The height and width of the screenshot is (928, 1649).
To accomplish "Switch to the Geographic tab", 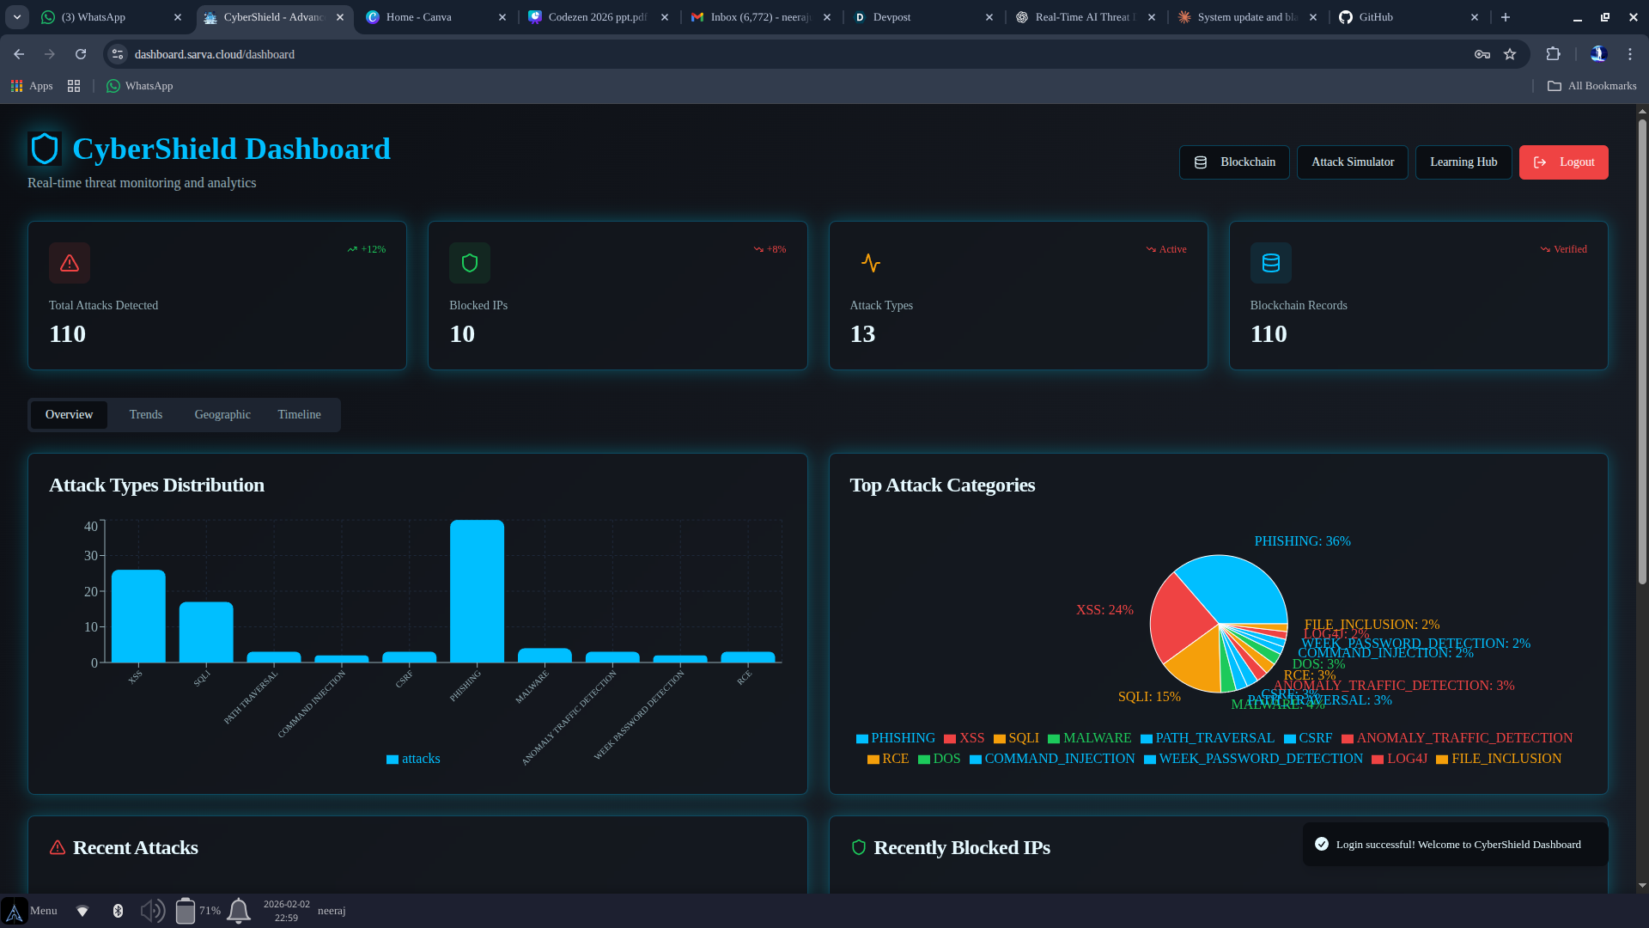I will 222,414.
